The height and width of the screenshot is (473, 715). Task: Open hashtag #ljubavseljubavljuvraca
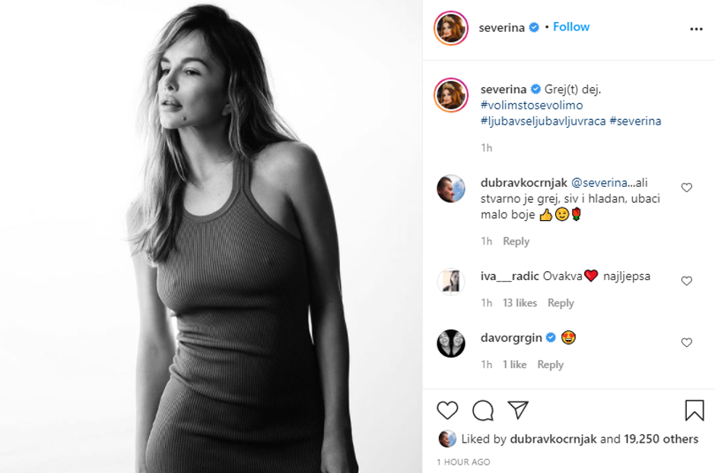(x=544, y=121)
